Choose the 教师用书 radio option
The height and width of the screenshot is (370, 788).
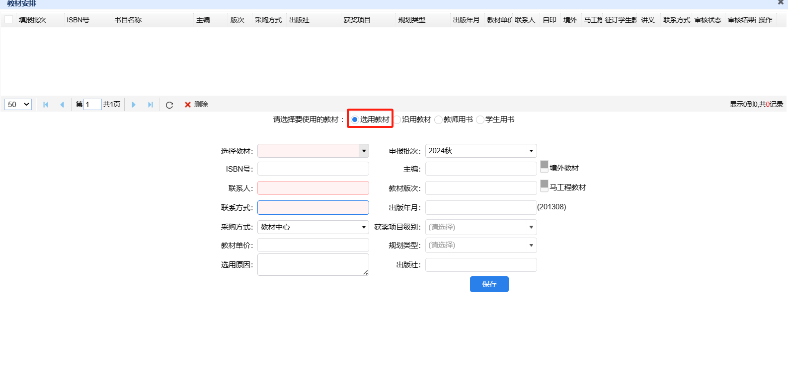[x=438, y=120]
